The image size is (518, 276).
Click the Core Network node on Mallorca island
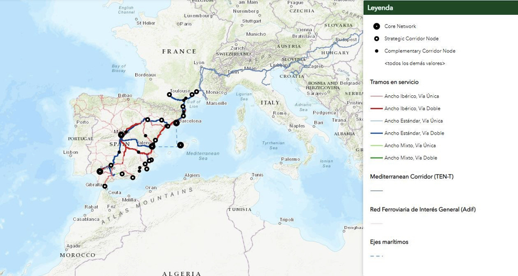(x=180, y=145)
